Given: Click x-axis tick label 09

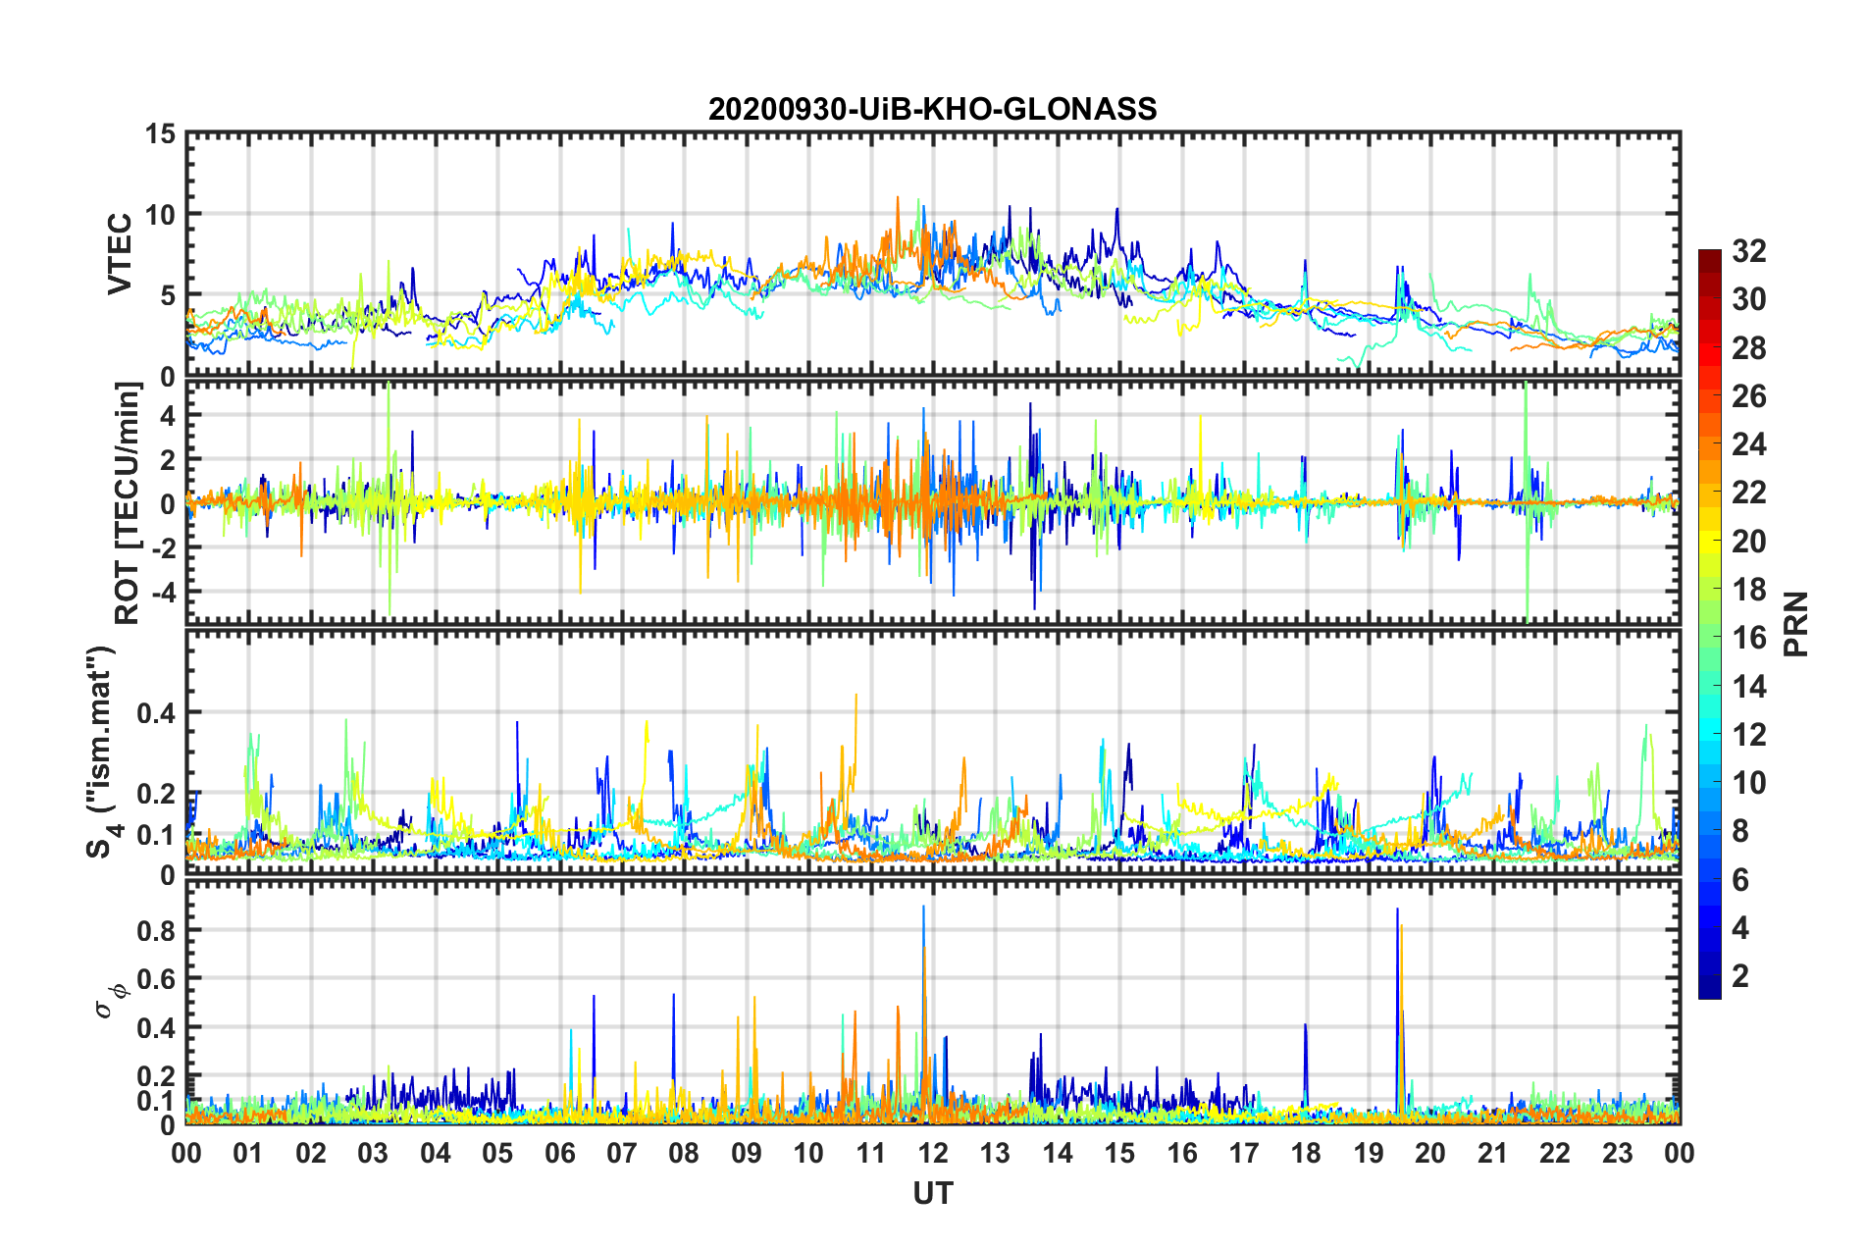Looking at the screenshot, I should (x=747, y=1153).
